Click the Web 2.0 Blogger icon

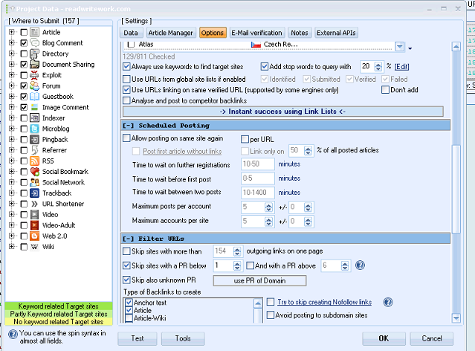pyautogui.click(x=34, y=236)
